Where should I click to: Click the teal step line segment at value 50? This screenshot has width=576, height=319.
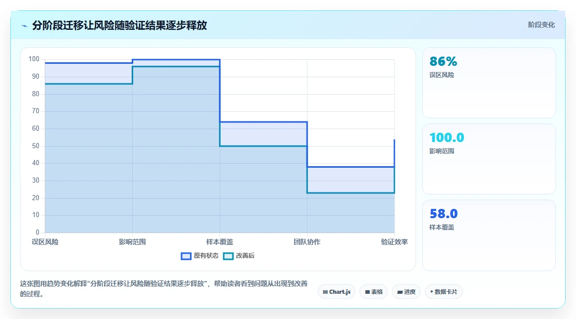click(263, 146)
